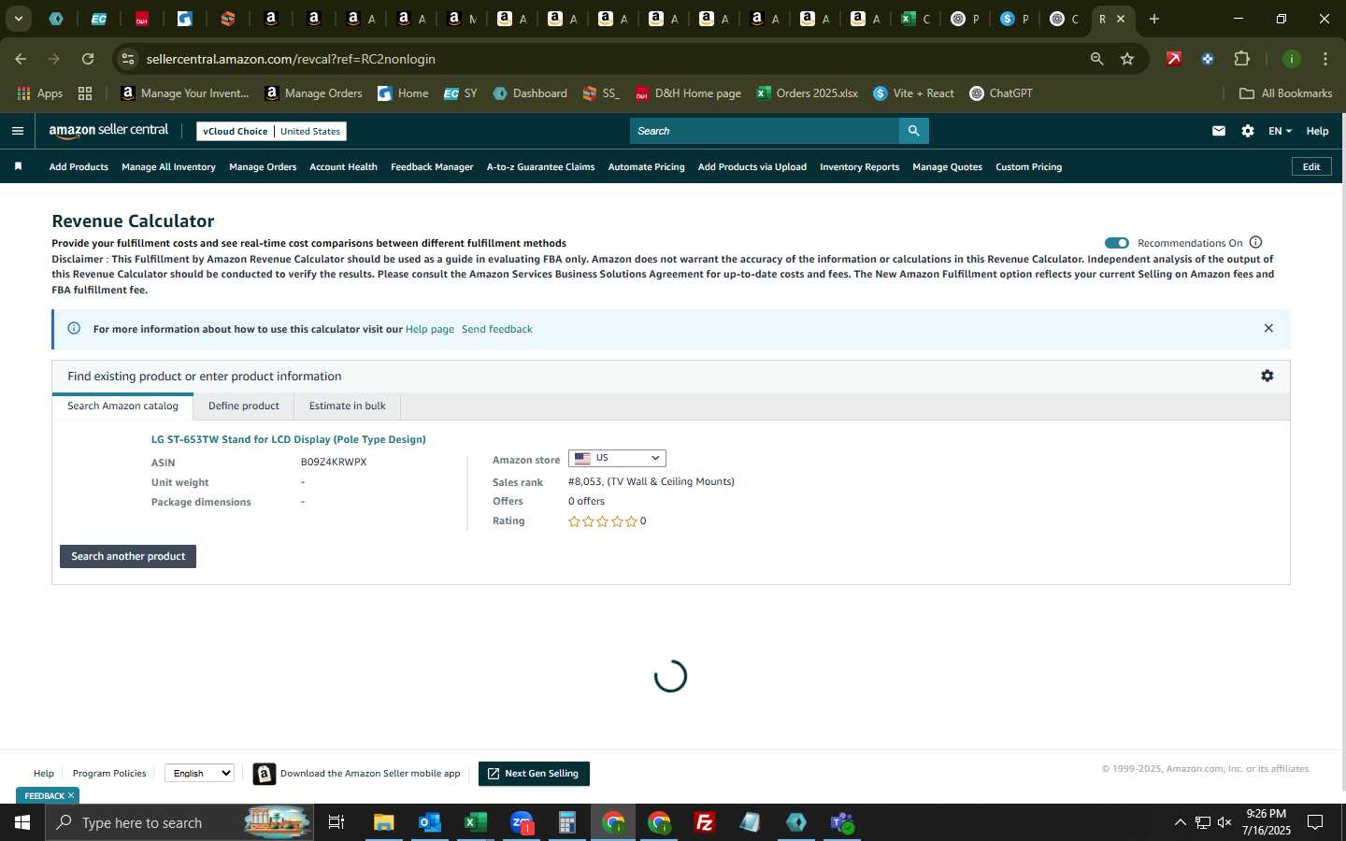Reload the page with refresh icon
The image size is (1346, 841).
[88, 59]
